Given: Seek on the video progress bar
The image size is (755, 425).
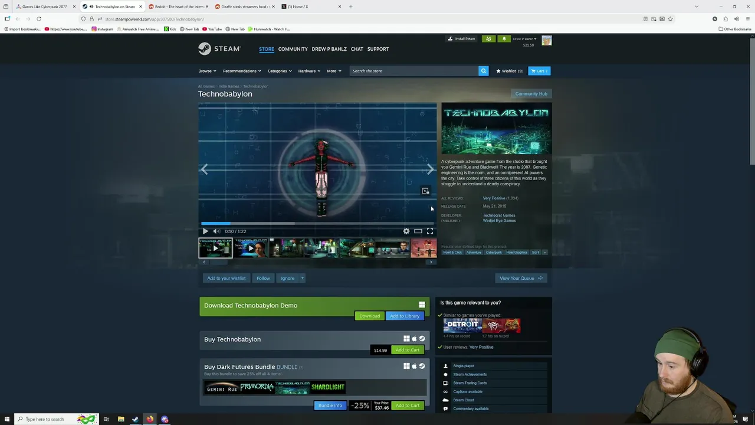Looking at the screenshot, I should pyautogui.click(x=317, y=224).
